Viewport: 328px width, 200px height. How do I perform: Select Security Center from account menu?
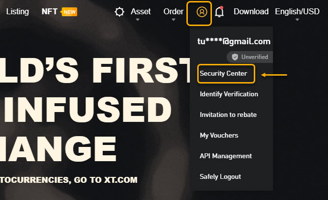223,73
